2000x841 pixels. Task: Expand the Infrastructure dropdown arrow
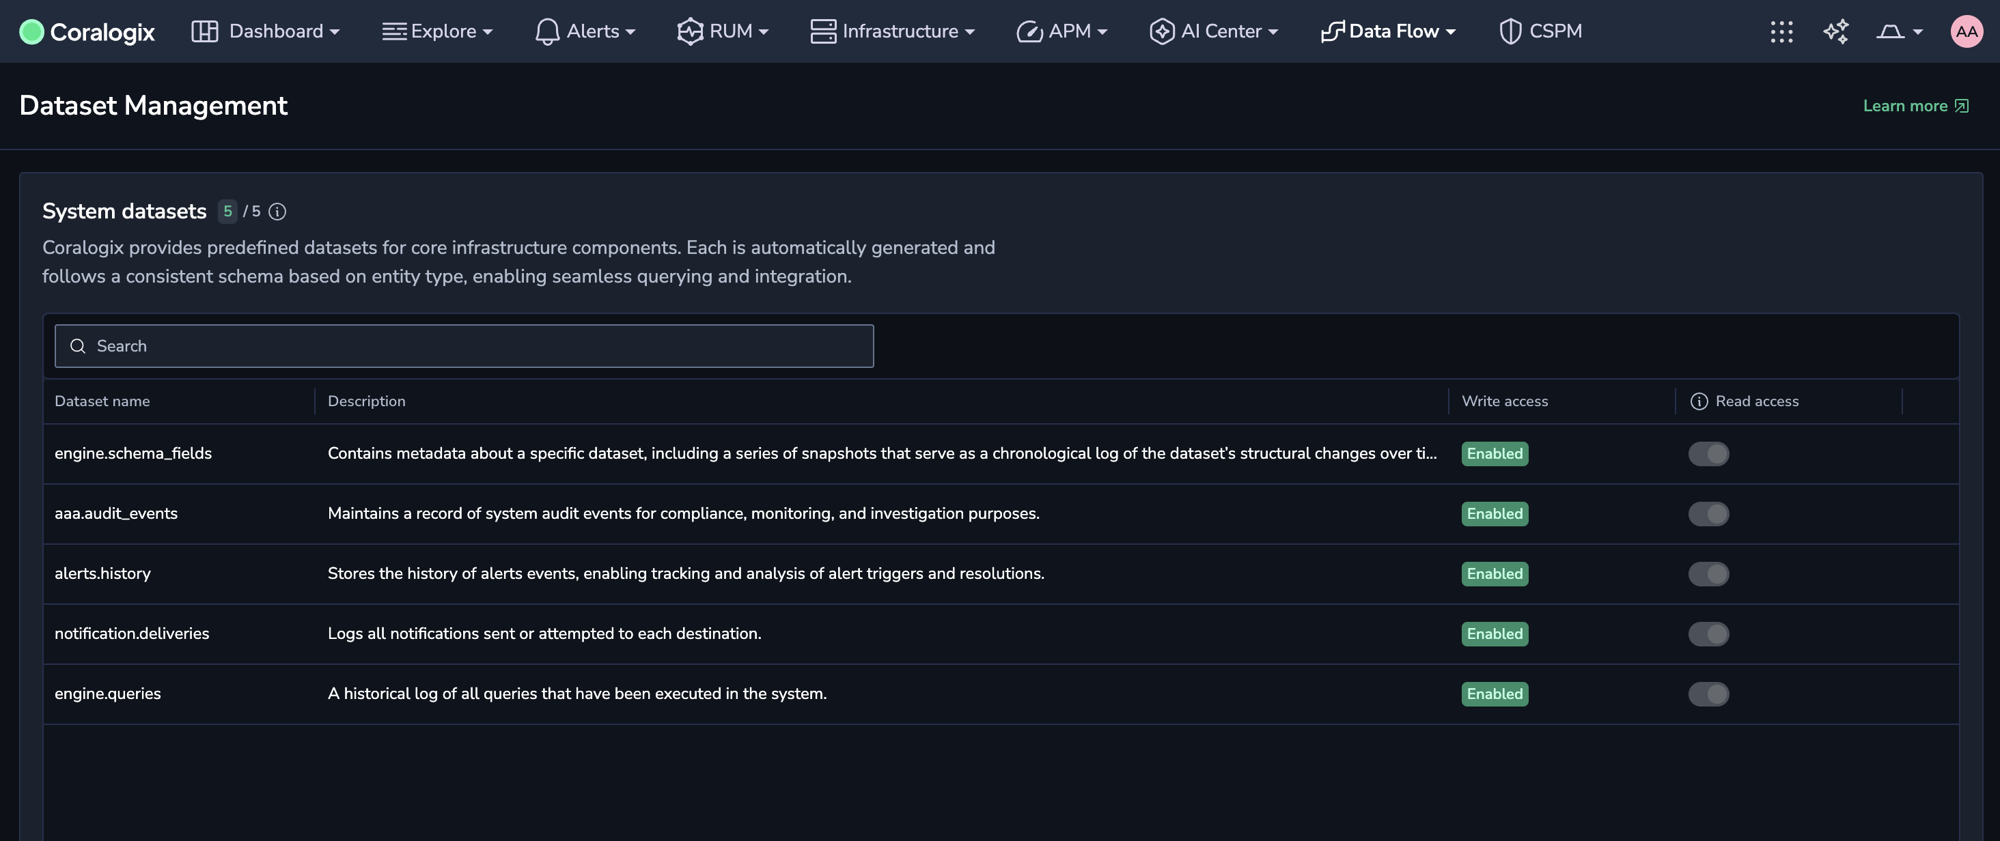[970, 33]
